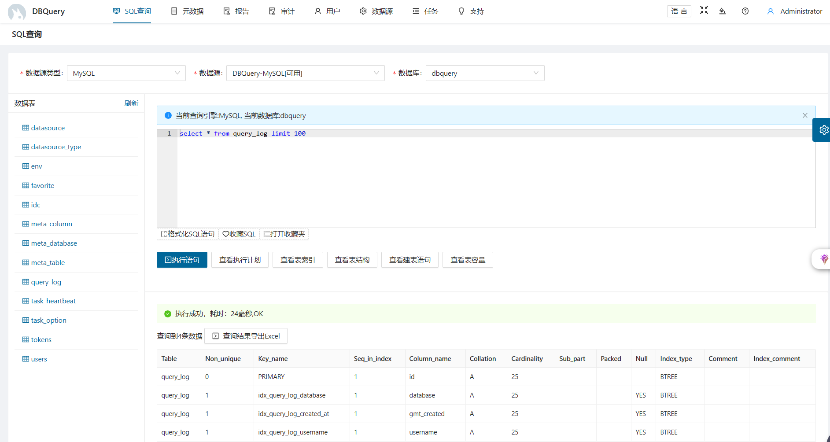Click the green success check icon

[x=167, y=314]
